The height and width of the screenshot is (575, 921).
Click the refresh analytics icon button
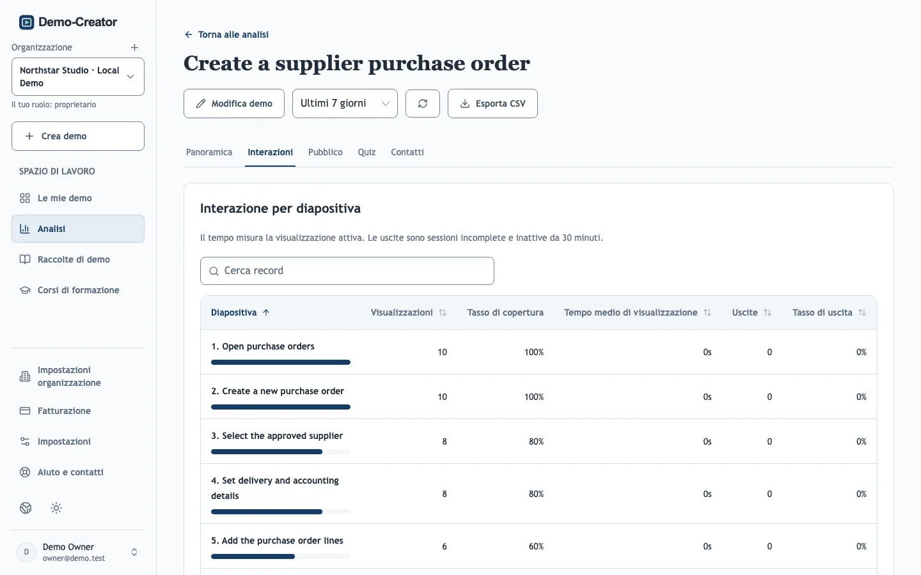pyautogui.click(x=423, y=103)
